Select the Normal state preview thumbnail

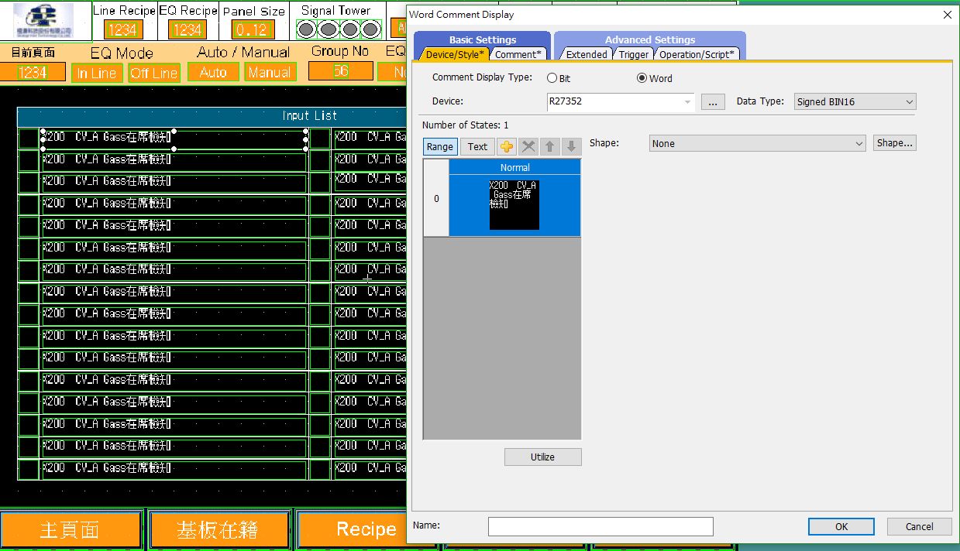coord(514,205)
